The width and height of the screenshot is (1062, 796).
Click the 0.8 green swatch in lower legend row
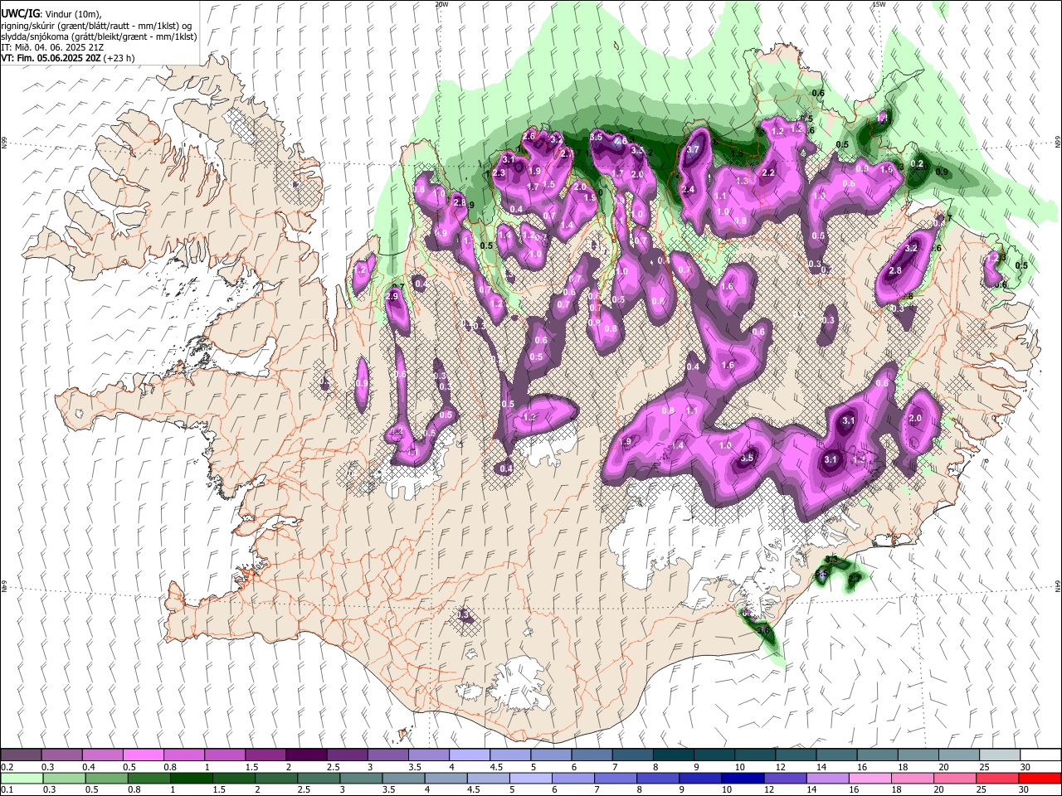(149, 779)
